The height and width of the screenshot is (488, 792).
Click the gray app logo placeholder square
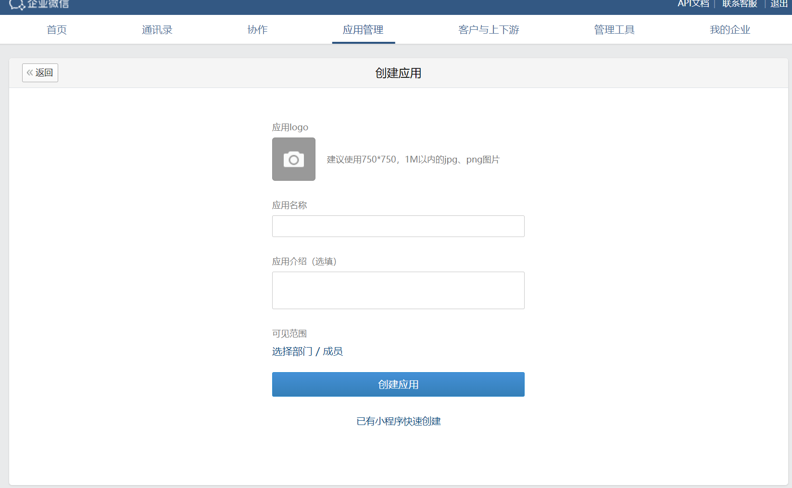(x=293, y=159)
